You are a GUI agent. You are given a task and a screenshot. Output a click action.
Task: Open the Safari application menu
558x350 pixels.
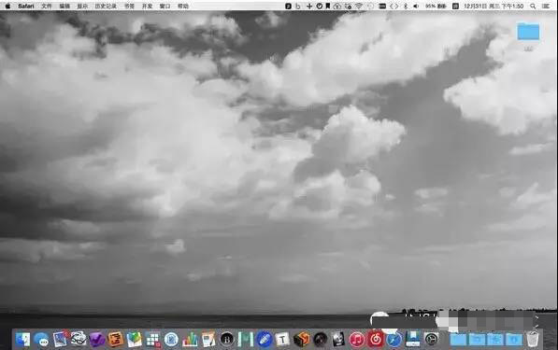click(26, 6)
